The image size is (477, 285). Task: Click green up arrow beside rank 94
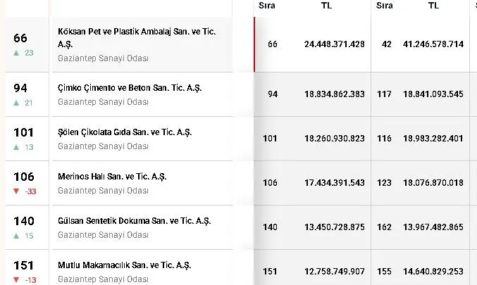pos(17,103)
